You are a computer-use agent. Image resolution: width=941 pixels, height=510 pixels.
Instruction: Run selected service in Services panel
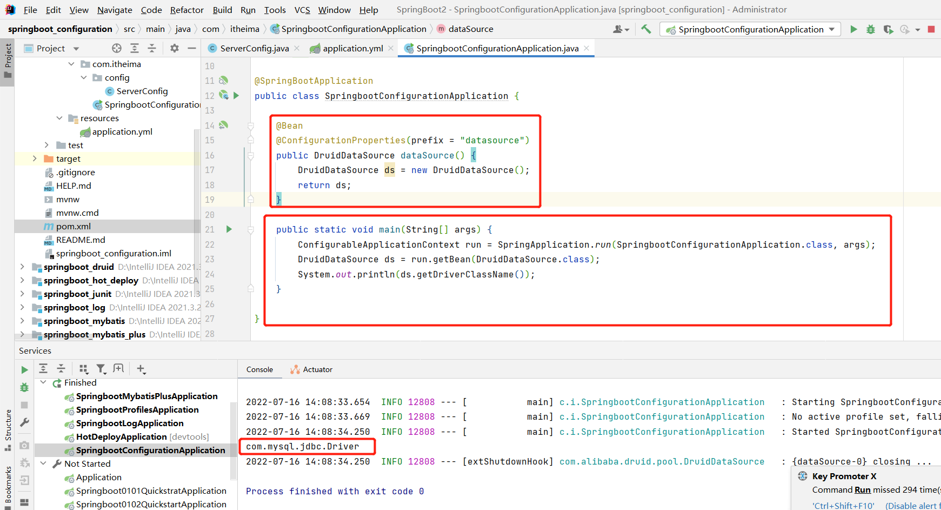[24, 370]
